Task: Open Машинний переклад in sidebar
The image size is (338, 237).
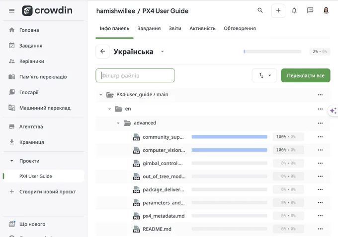Action: tap(44, 108)
